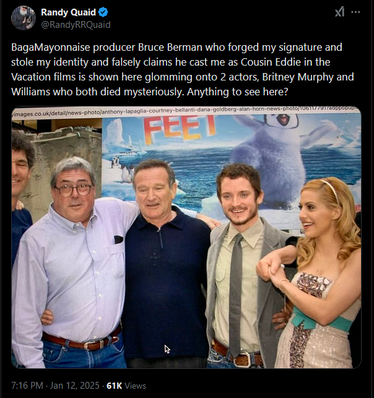Click the Randy Quaid display name

68,12
